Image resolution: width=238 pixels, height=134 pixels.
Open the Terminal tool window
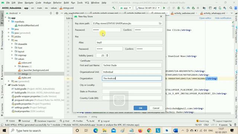24,121
